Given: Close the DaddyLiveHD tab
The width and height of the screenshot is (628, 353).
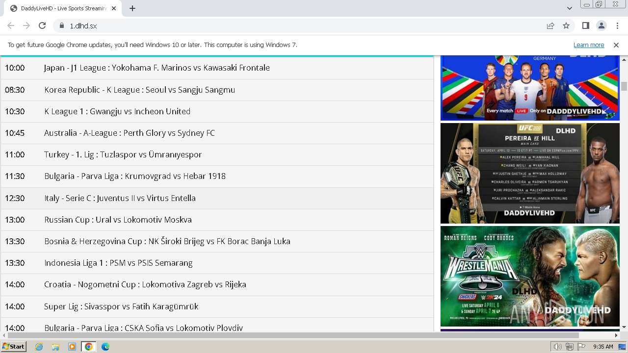Looking at the screenshot, I should click(114, 8).
